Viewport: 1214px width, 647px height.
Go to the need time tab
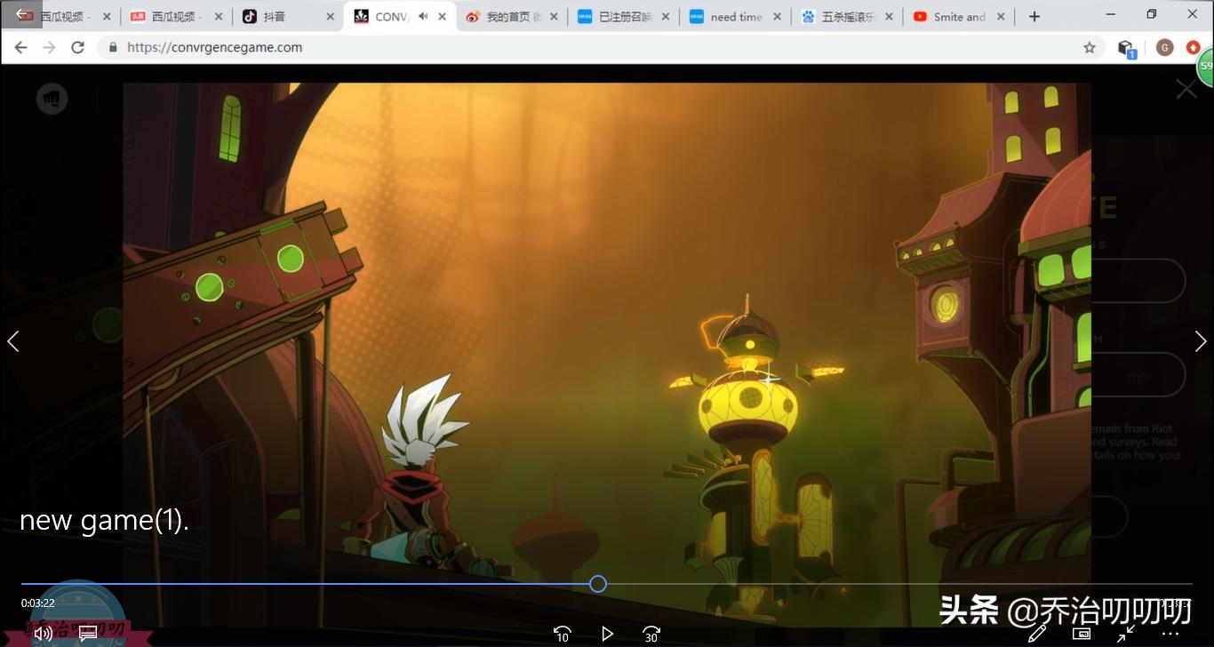[x=735, y=16]
